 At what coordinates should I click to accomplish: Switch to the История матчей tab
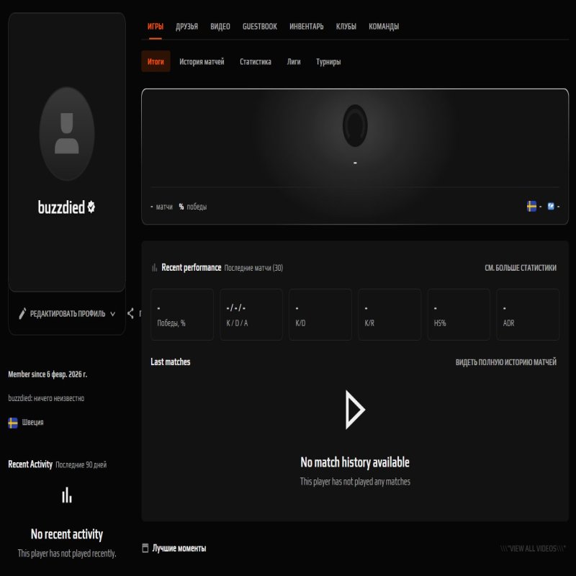202,62
